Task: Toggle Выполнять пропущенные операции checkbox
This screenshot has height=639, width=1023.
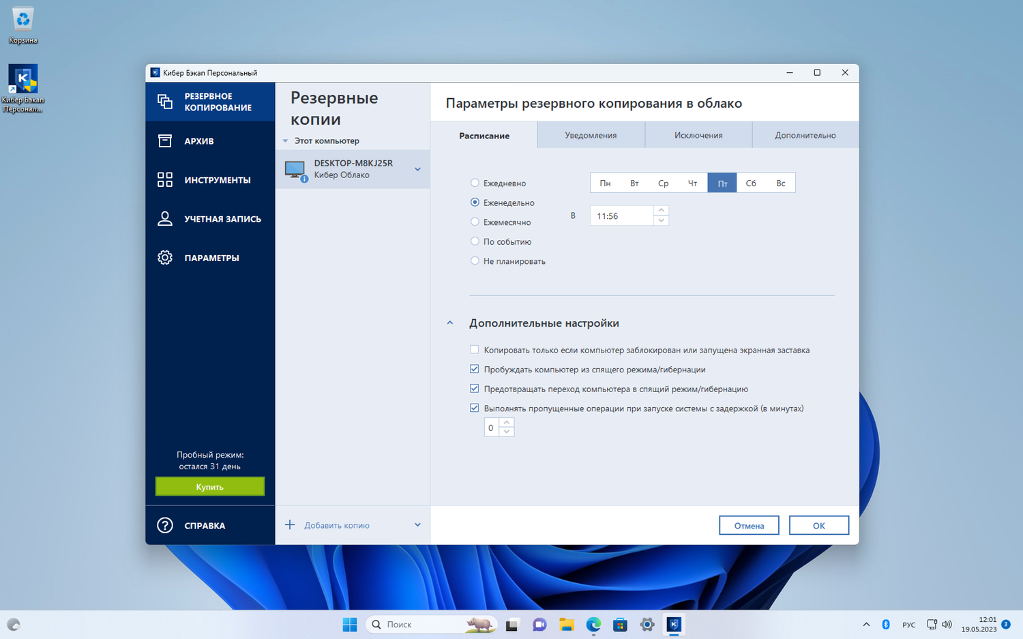Action: coord(475,408)
